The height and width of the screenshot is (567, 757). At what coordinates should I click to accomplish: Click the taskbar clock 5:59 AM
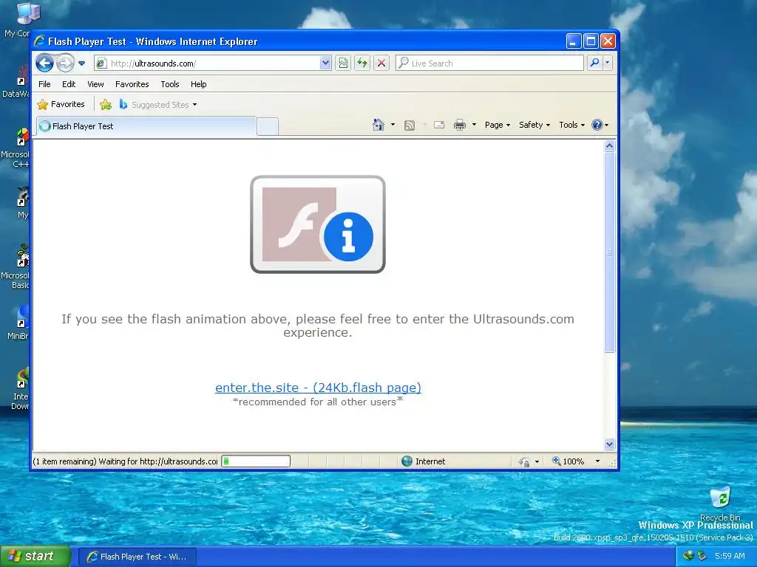click(x=730, y=556)
